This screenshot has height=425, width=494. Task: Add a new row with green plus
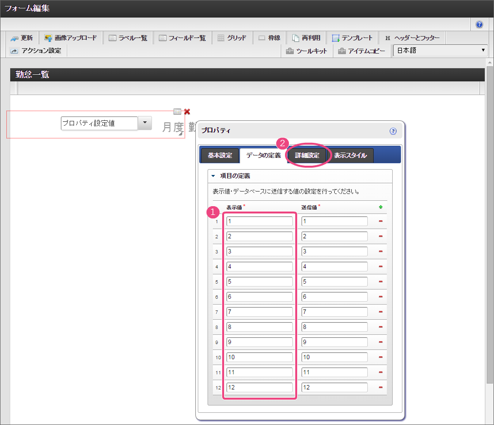(380, 207)
